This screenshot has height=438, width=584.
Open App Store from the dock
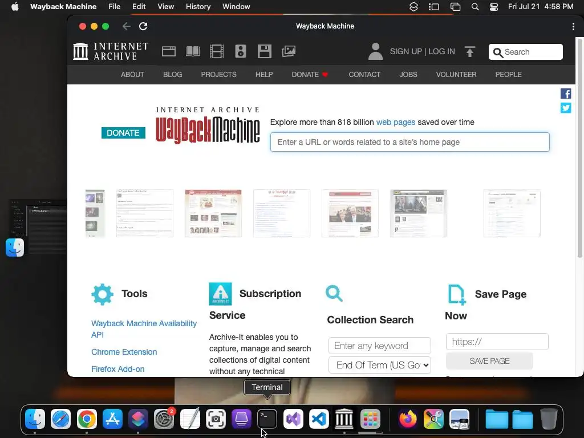tap(112, 419)
